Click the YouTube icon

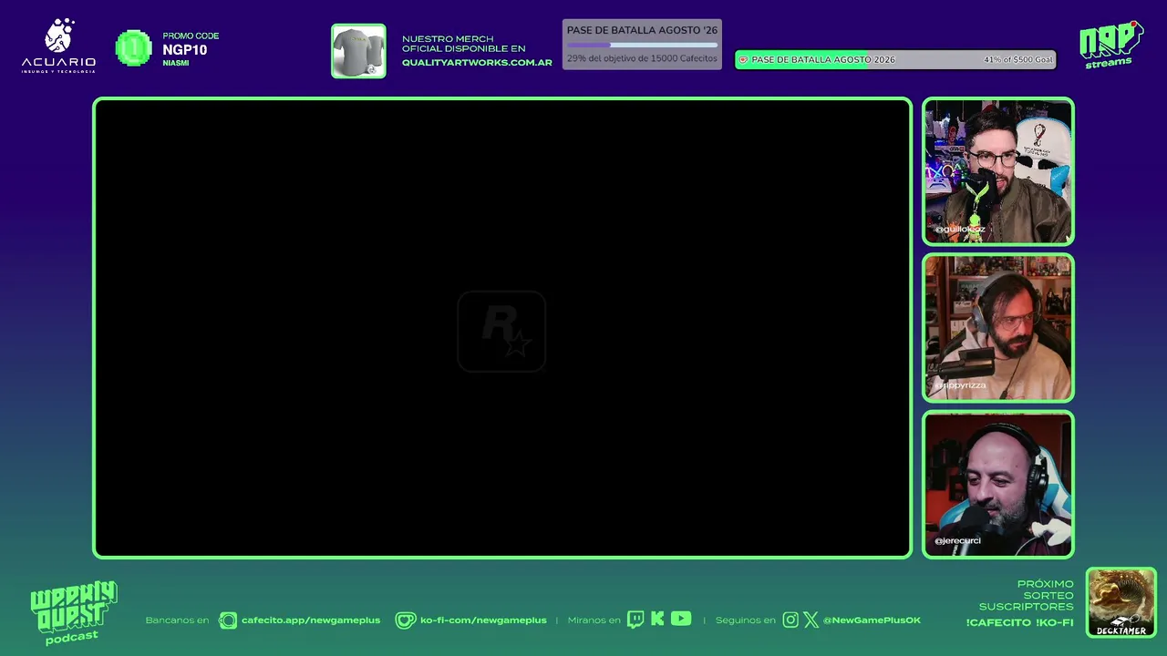click(681, 619)
